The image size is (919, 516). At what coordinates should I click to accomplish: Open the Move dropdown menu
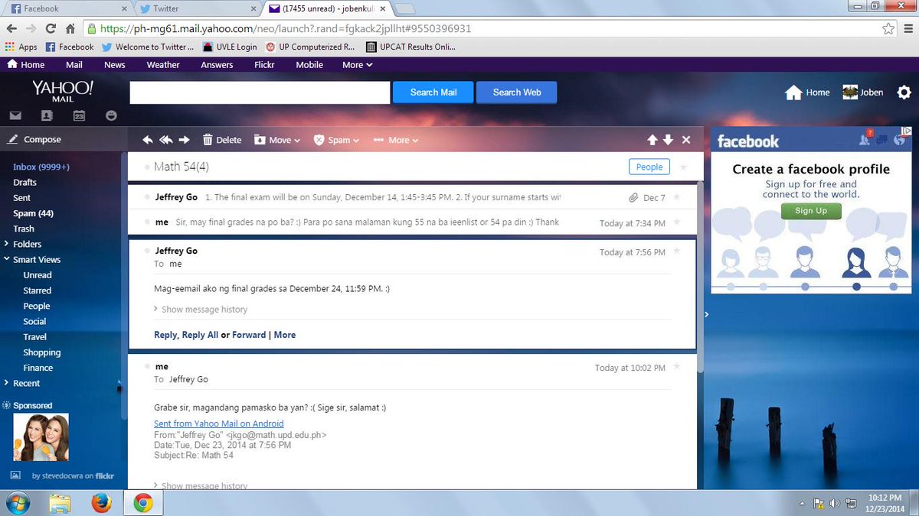click(277, 140)
